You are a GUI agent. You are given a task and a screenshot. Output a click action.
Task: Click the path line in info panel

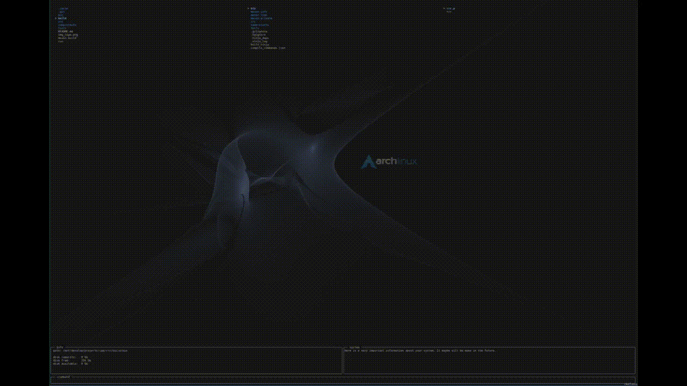pos(90,351)
